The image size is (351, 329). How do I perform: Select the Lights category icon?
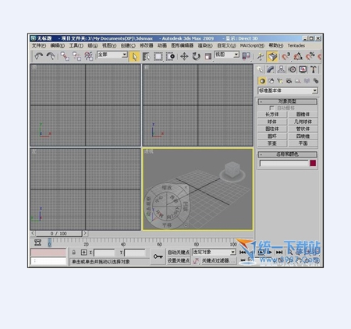[280, 81]
